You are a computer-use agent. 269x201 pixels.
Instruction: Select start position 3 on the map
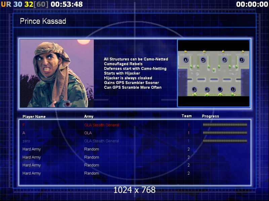[194, 89]
